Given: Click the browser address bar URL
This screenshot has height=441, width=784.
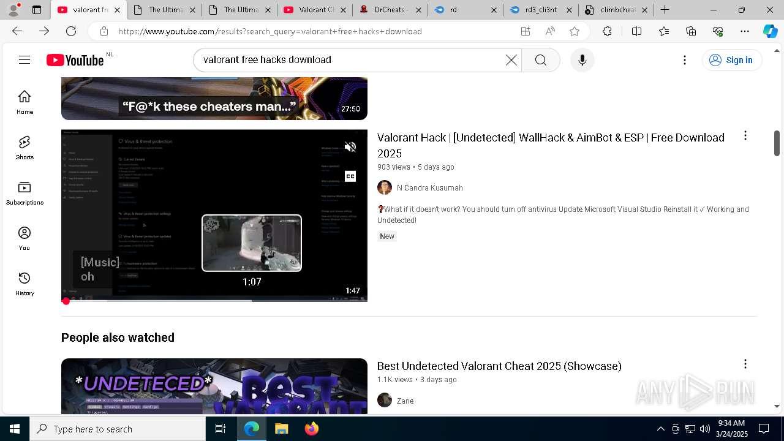Looking at the screenshot, I should click(270, 31).
